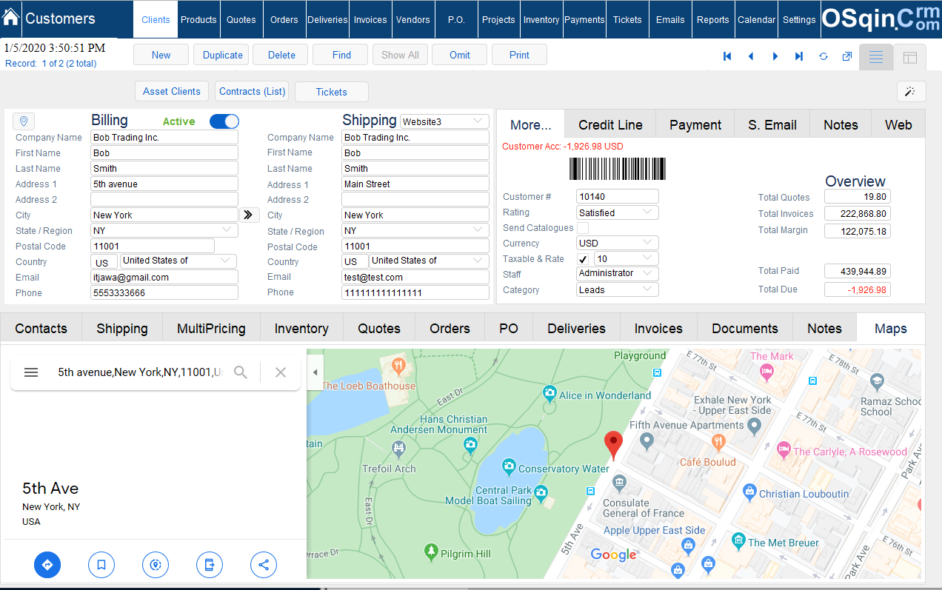942x590 pixels.
Task: Open the Staff dropdown
Action: [x=618, y=274]
